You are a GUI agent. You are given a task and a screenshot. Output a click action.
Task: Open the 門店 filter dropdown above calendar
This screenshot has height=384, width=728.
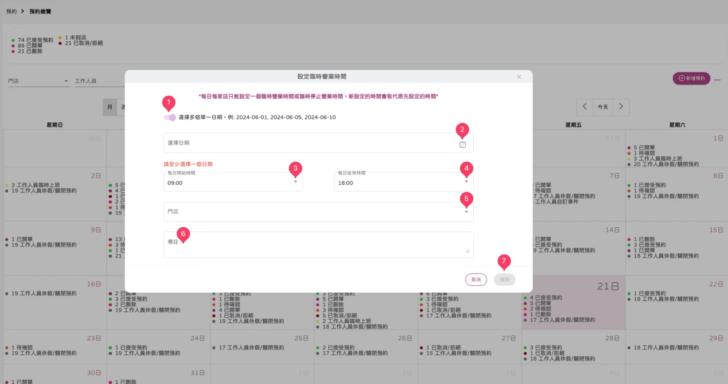click(x=39, y=81)
